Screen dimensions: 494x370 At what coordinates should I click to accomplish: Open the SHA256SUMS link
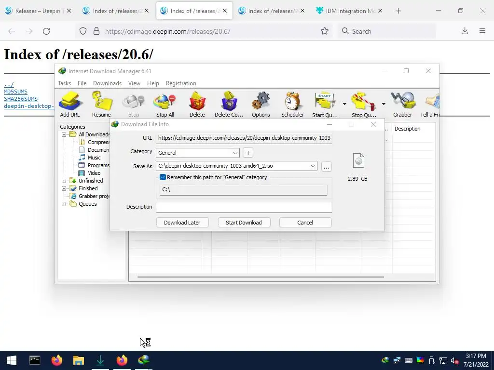(x=20, y=99)
